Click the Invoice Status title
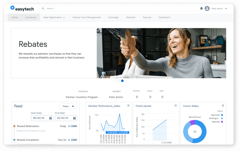The width and height of the screenshot is (240, 151). (x=191, y=106)
